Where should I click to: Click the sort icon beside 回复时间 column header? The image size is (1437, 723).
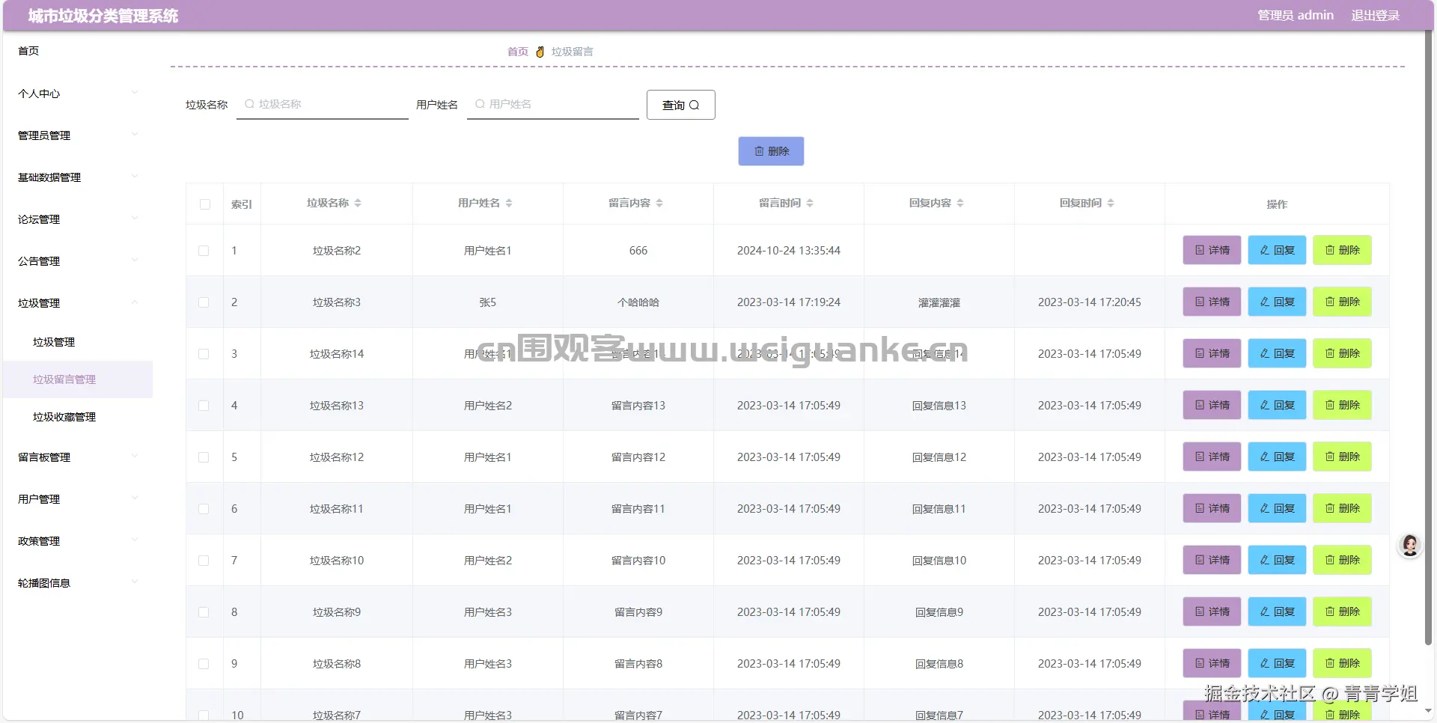point(1111,204)
